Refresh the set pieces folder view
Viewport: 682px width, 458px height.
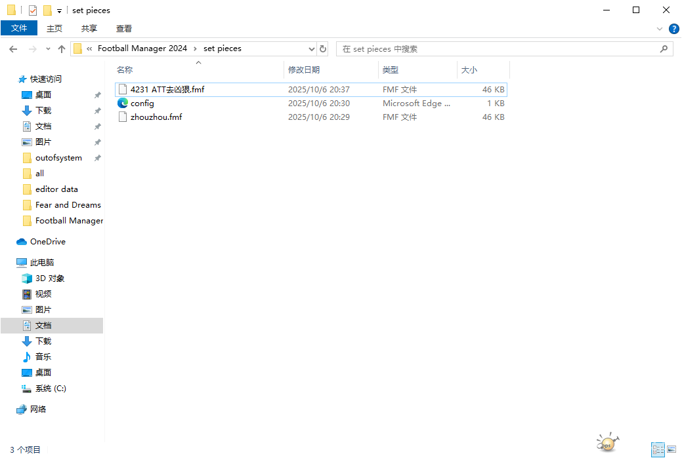point(322,48)
